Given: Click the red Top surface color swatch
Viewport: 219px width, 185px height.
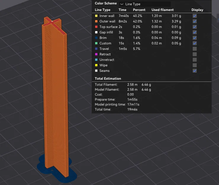Looking at the screenshot, I should pyautogui.click(x=96, y=27).
